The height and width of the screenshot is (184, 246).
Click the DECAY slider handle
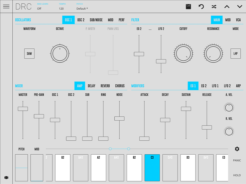(x=165, y=120)
